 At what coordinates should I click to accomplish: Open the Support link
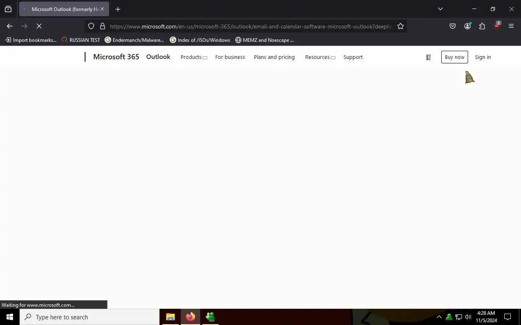click(353, 57)
